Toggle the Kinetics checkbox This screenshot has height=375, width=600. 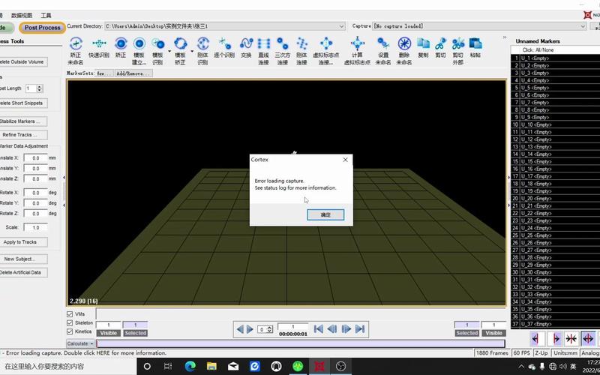70,331
